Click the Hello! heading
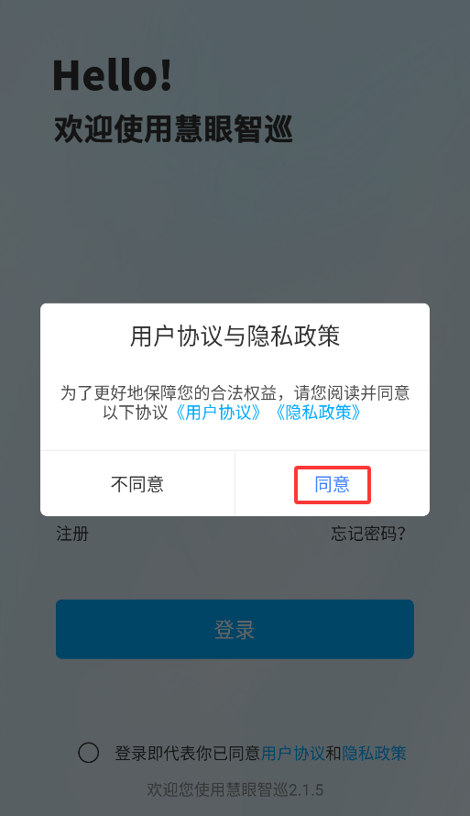The width and height of the screenshot is (470, 816). coord(113,76)
